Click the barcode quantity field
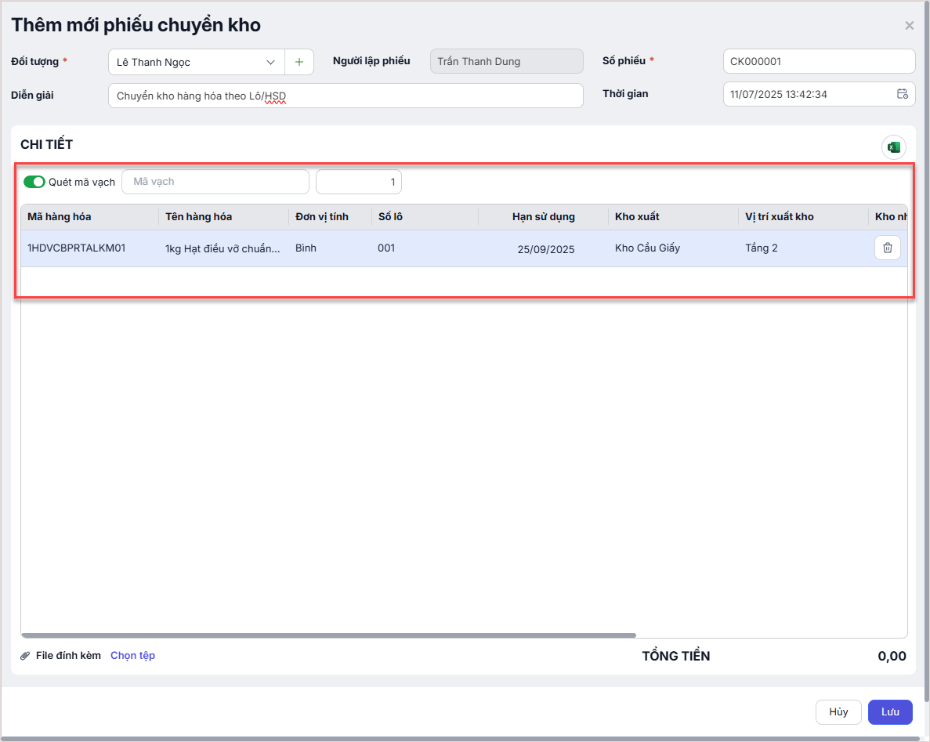The height and width of the screenshot is (742, 930). coord(358,182)
